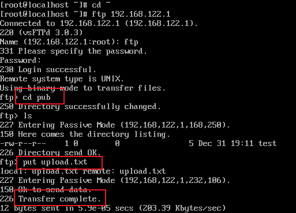Click the 'ftp 192.168.122.1' command line

131,14
